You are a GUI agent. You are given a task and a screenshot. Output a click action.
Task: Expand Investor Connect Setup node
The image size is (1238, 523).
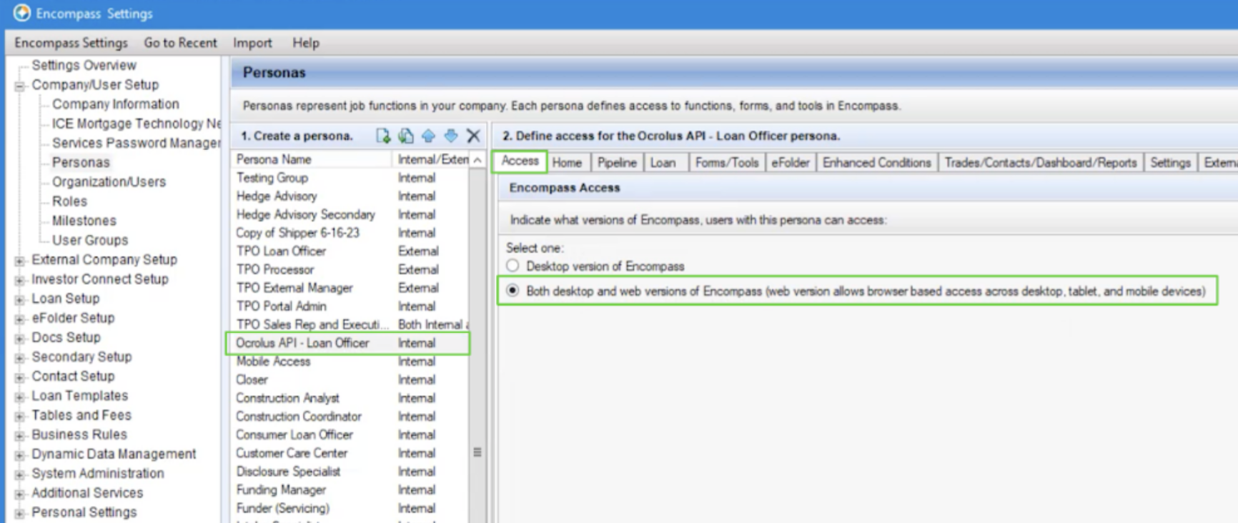click(x=20, y=280)
